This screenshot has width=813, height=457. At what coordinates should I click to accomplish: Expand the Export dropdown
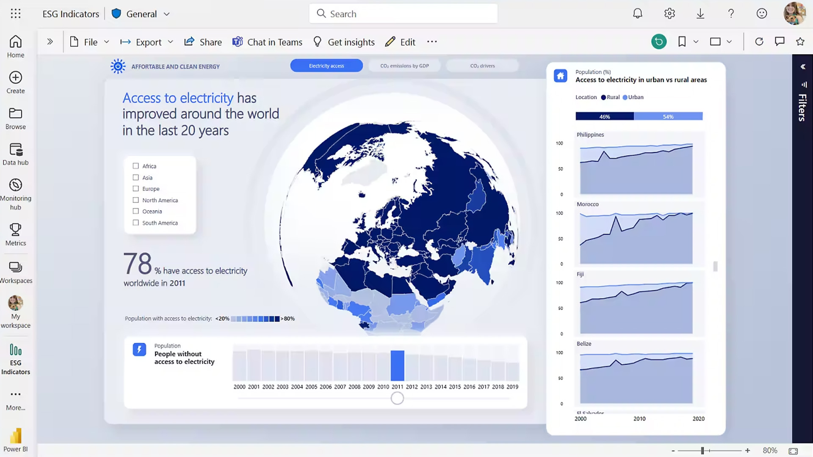click(x=171, y=41)
